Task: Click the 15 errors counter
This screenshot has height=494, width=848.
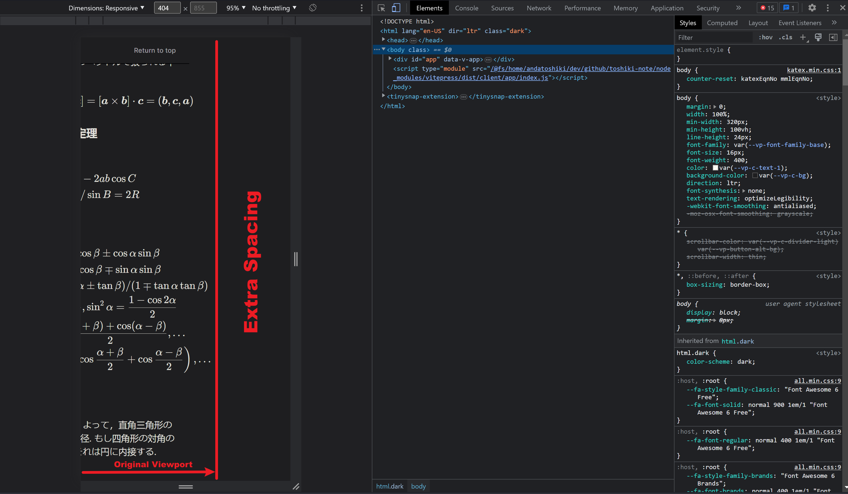Action: (x=767, y=8)
